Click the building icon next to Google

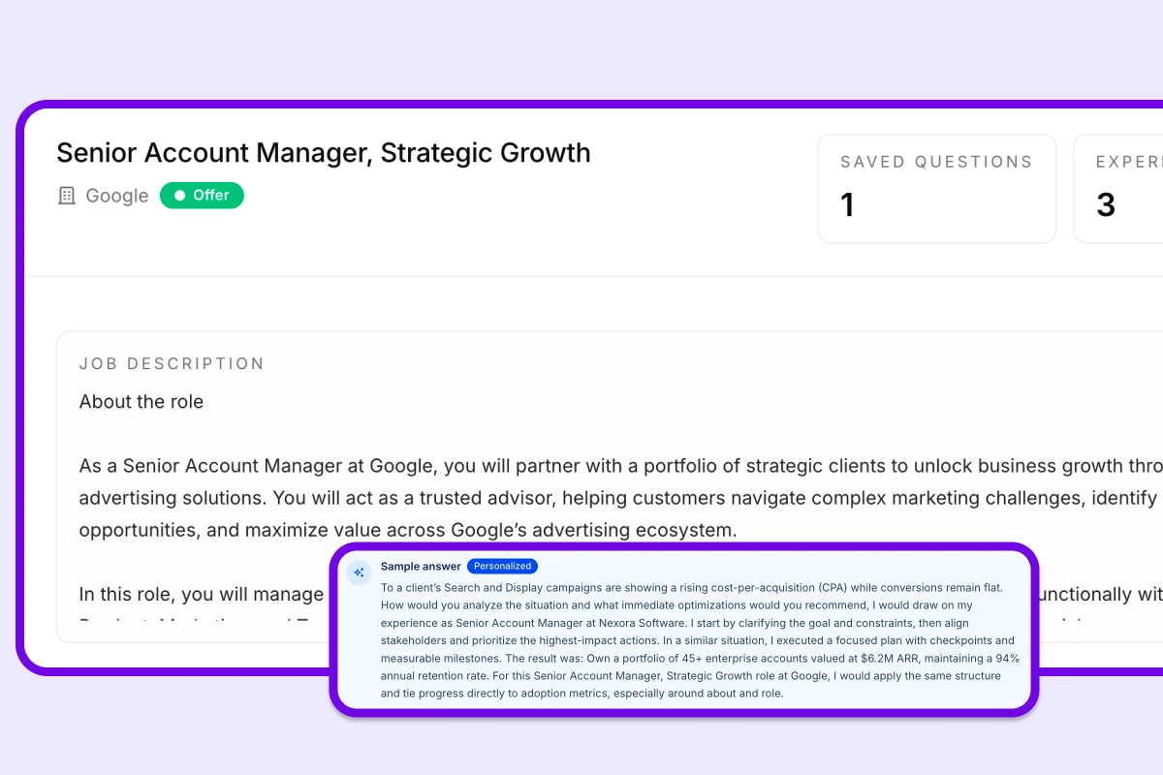[66, 195]
